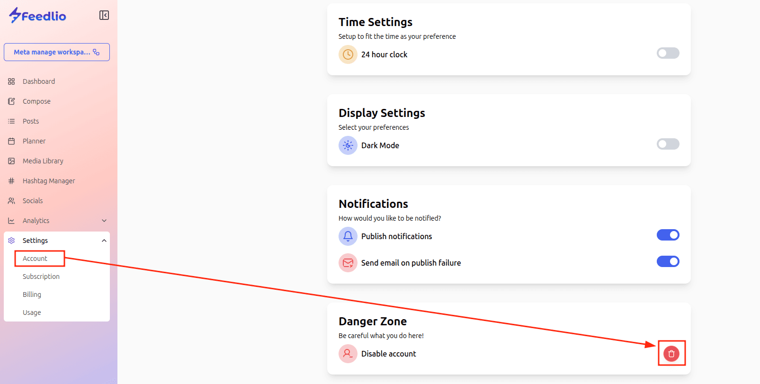Click the red trash icon for Disable account
This screenshot has width=760, height=384.
(671, 353)
